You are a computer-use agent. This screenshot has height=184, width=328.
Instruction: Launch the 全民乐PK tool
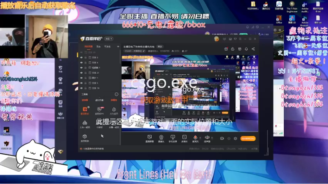point(99,110)
